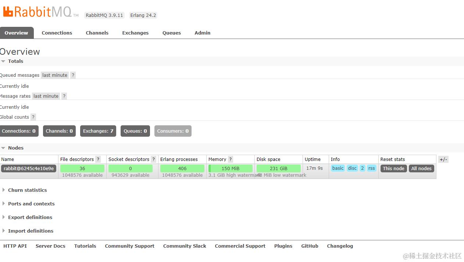Click the Memory column help icon
This screenshot has height=262, width=464.
230,159
